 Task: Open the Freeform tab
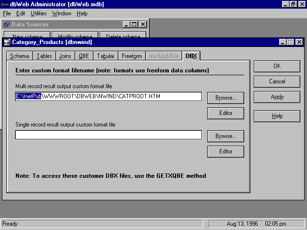click(x=131, y=56)
